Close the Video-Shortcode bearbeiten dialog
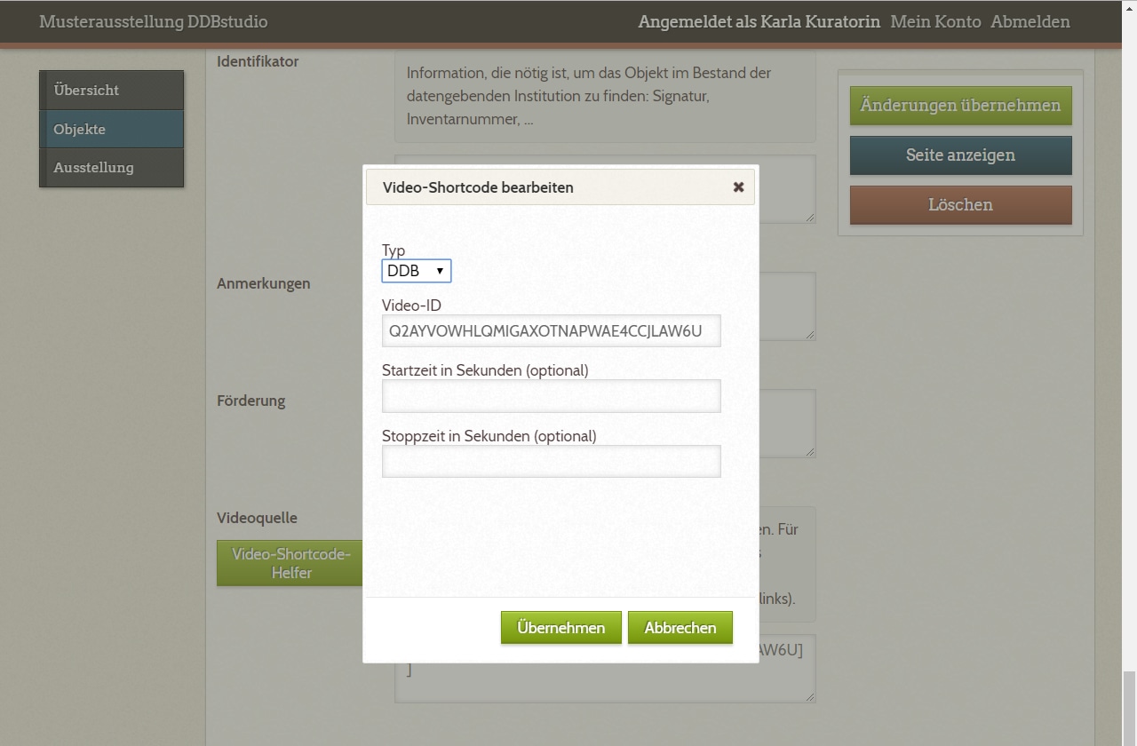Image resolution: width=1137 pixels, height=746 pixels. [738, 187]
